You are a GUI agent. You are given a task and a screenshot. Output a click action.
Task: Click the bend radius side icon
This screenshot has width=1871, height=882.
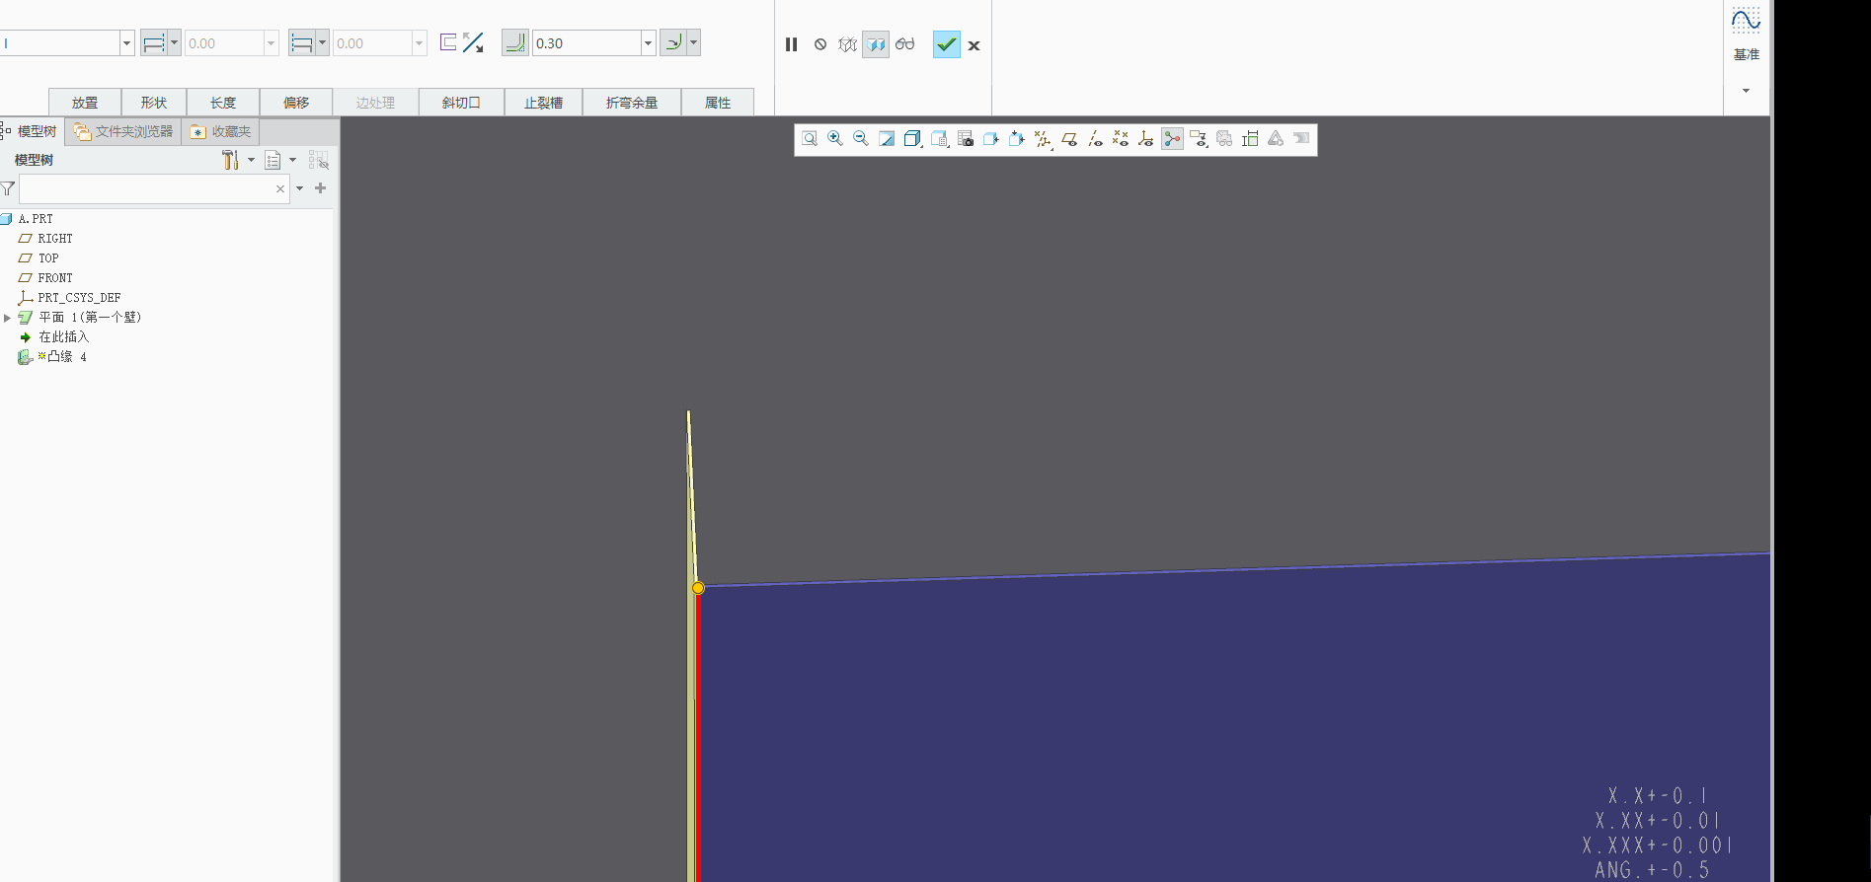(673, 42)
